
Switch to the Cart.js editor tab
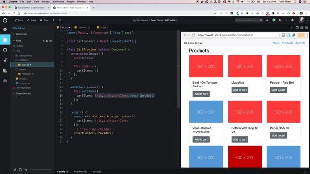pos(63,27)
